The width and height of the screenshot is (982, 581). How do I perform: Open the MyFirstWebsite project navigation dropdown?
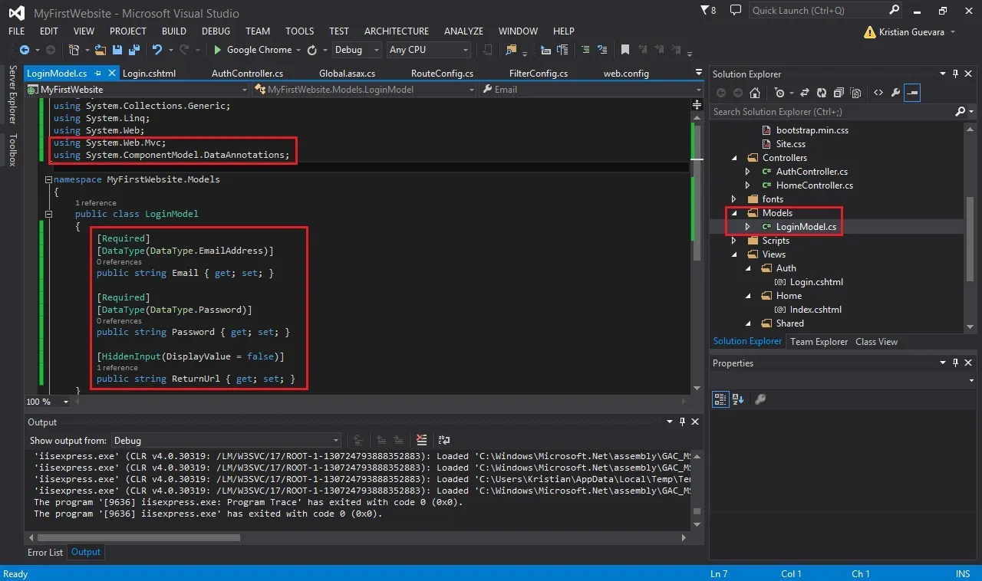(x=138, y=90)
